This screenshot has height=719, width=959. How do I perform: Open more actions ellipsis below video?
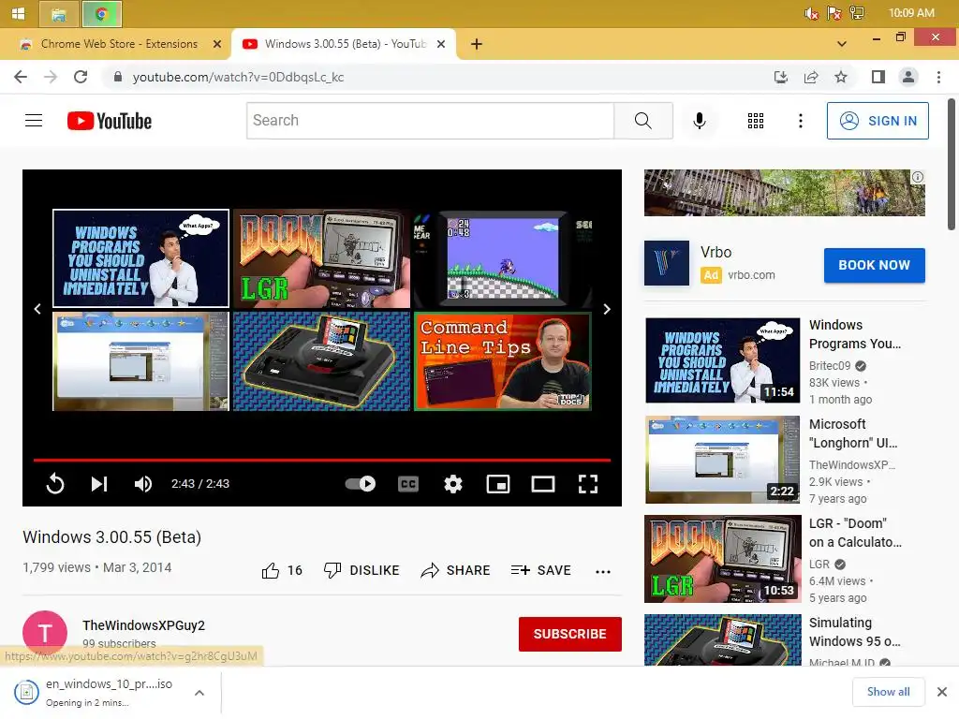[x=603, y=572]
